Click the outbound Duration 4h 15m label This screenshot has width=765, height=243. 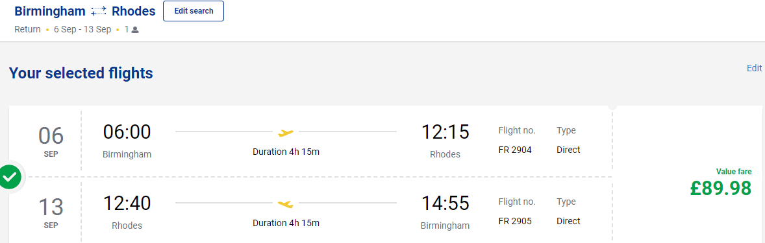pyautogui.click(x=286, y=152)
